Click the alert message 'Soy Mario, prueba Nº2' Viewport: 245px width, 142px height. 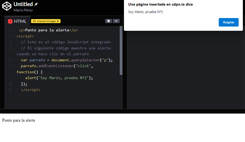(x=145, y=12)
